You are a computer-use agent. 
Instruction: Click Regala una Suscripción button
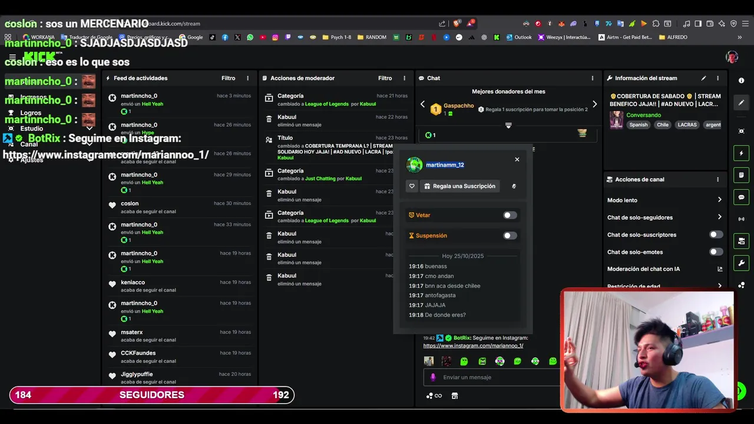(460, 186)
